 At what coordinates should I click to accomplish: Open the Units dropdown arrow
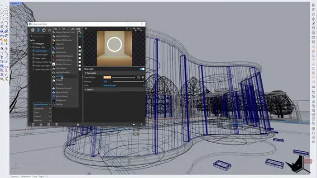144,85
